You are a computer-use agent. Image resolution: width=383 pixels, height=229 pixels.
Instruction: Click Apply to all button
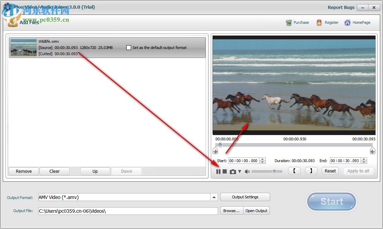(x=358, y=171)
